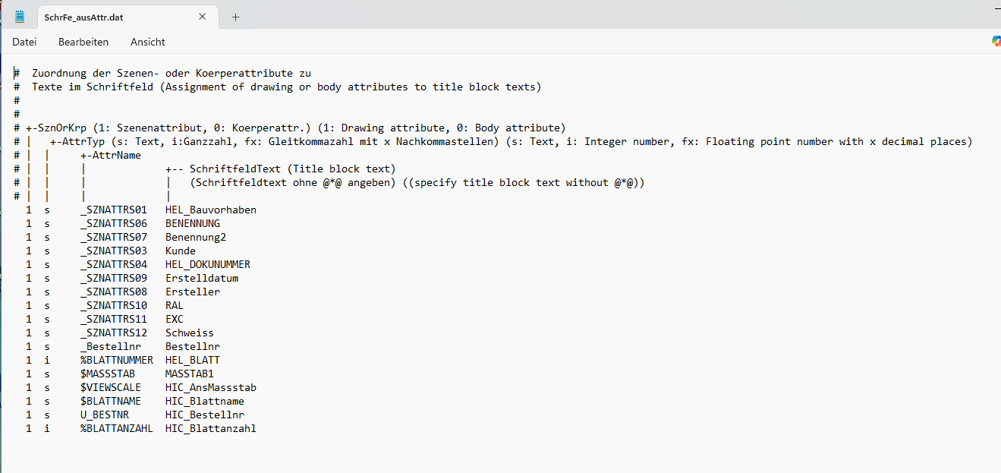Place cursor on the HEL_Bauvorhaben text

pos(210,210)
